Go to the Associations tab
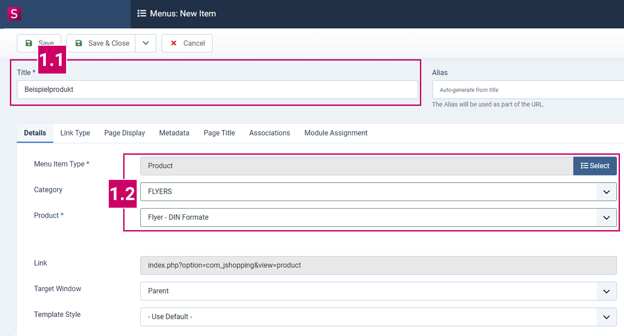The width and height of the screenshot is (624, 336). [270, 133]
